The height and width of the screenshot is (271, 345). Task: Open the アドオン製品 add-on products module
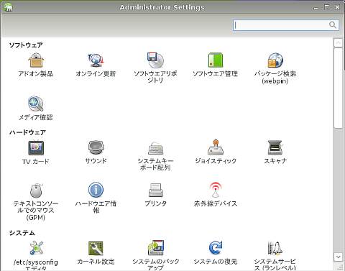pyautogui.click(x=36, y=65)
